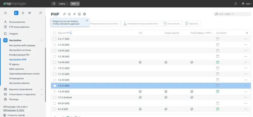253x117 pixels.
Task: Close the PHP tab
Action: tap(78, 4)
